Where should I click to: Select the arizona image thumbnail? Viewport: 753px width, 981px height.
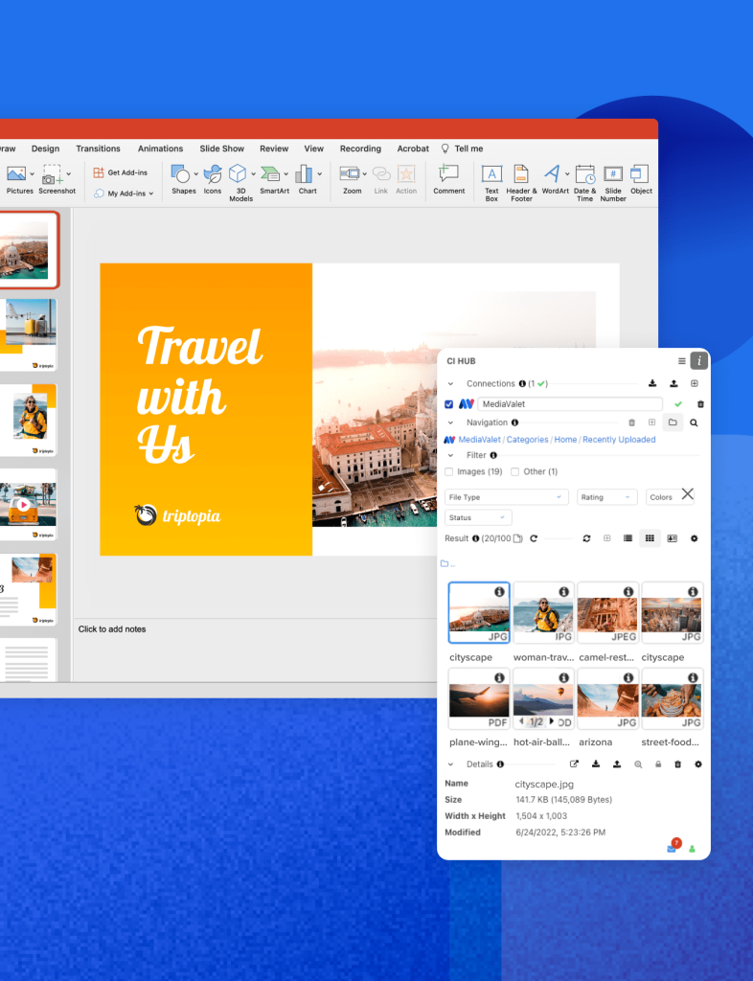(x=607, y=698)
